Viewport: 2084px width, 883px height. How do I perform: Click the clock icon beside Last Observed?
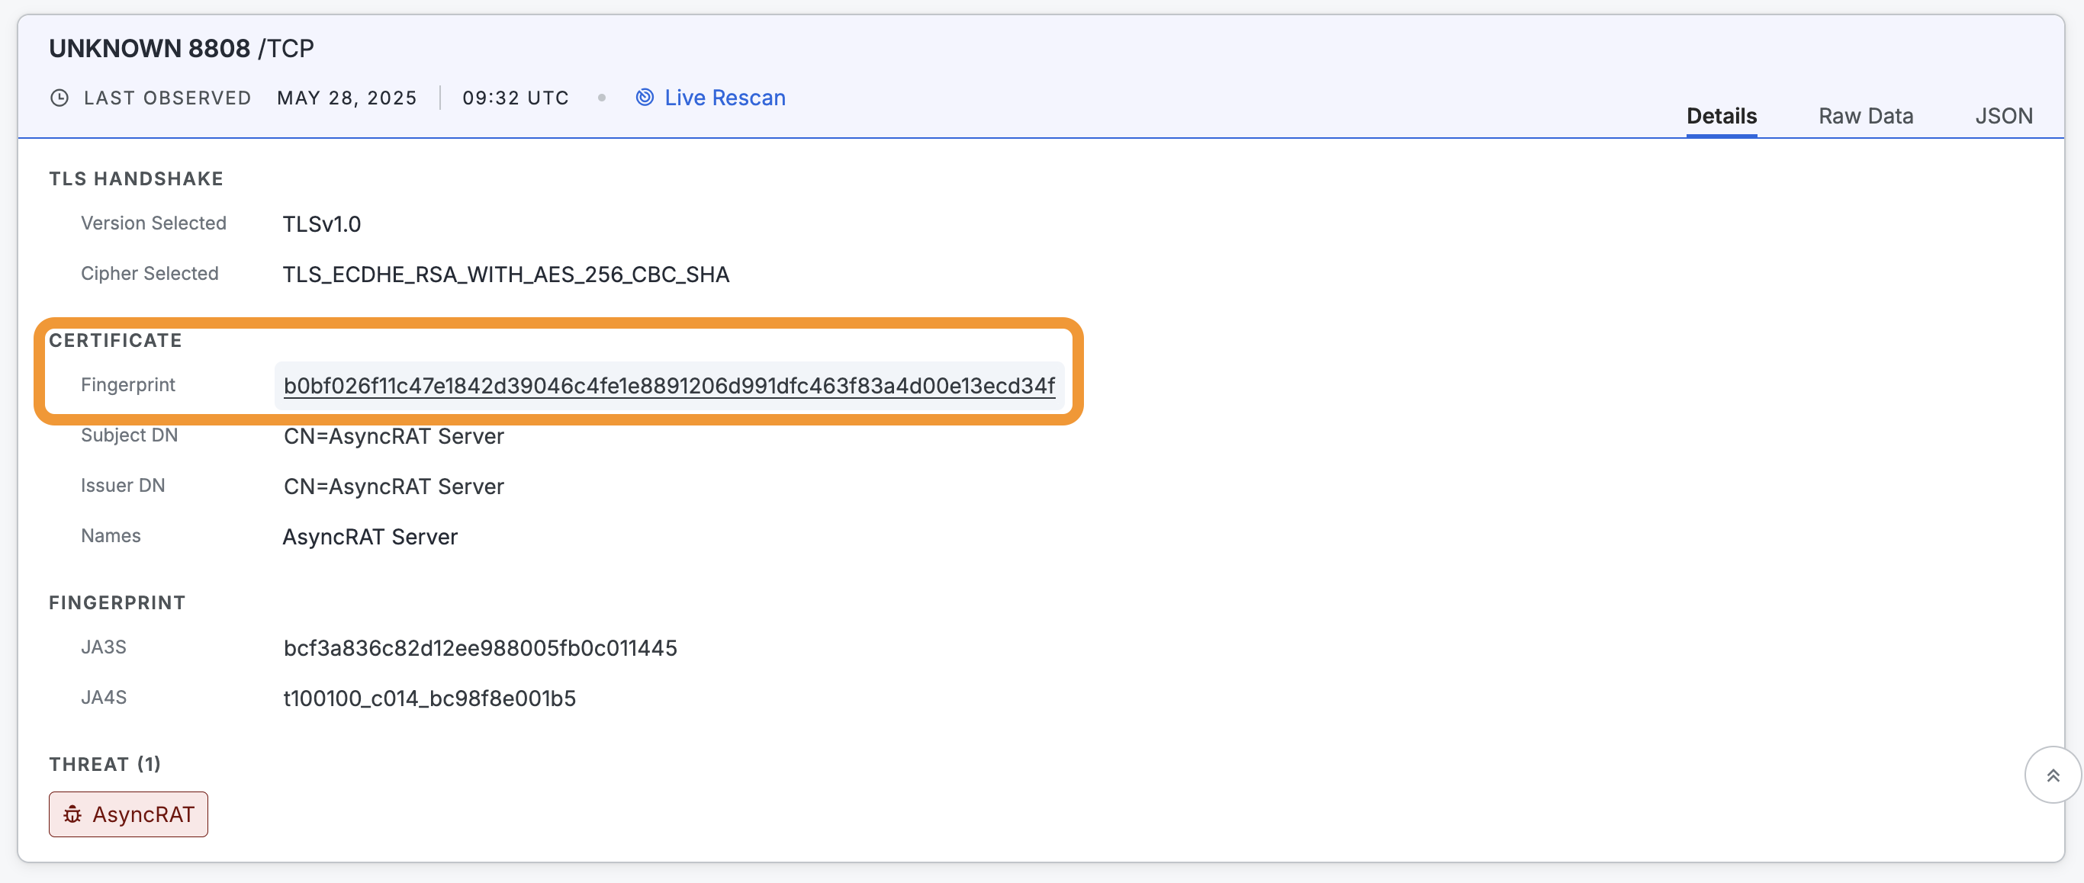(59, 98)
